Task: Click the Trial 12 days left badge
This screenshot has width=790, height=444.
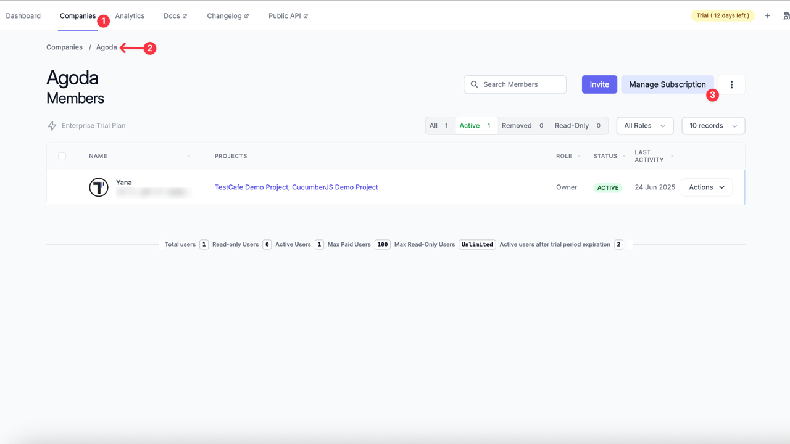Action: [723, 15]
